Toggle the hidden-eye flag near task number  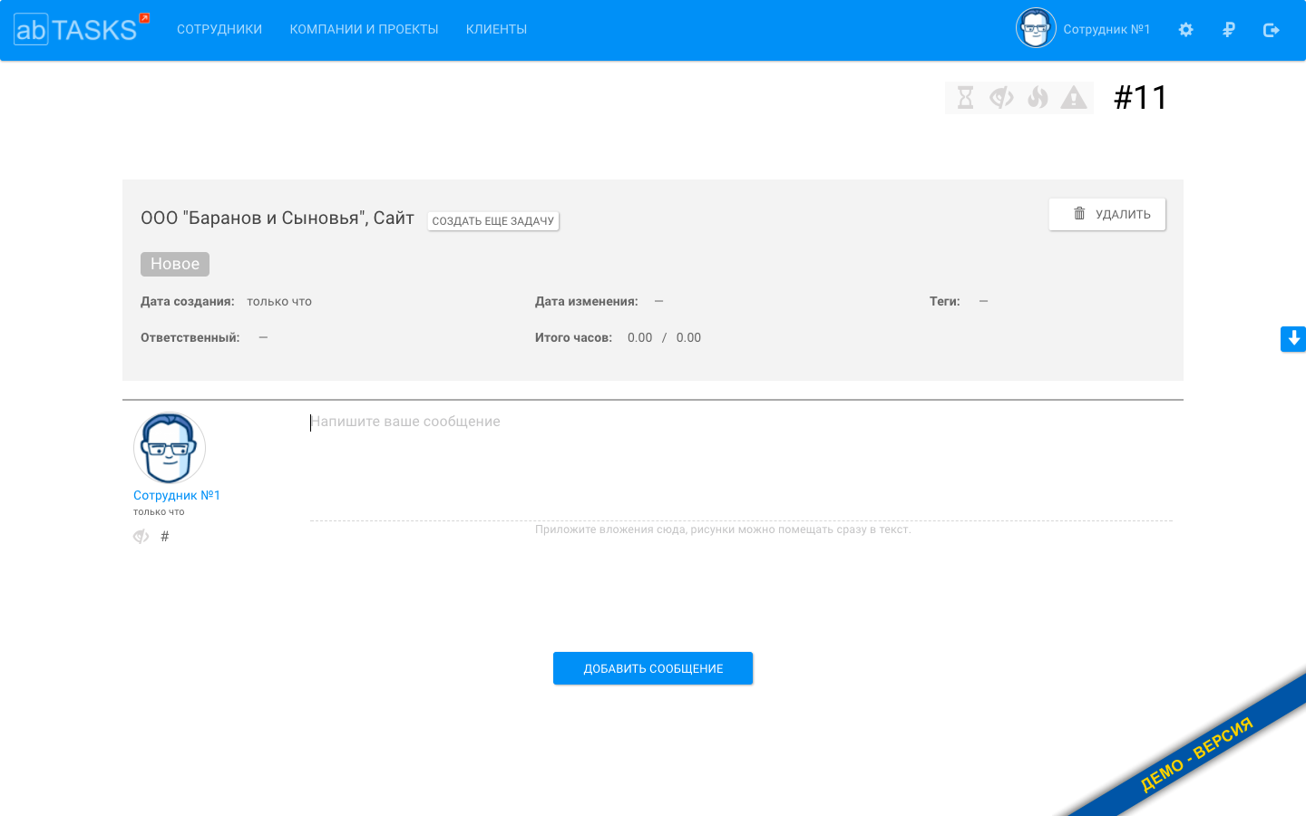pyautogui.click(x=1001, y=98)
